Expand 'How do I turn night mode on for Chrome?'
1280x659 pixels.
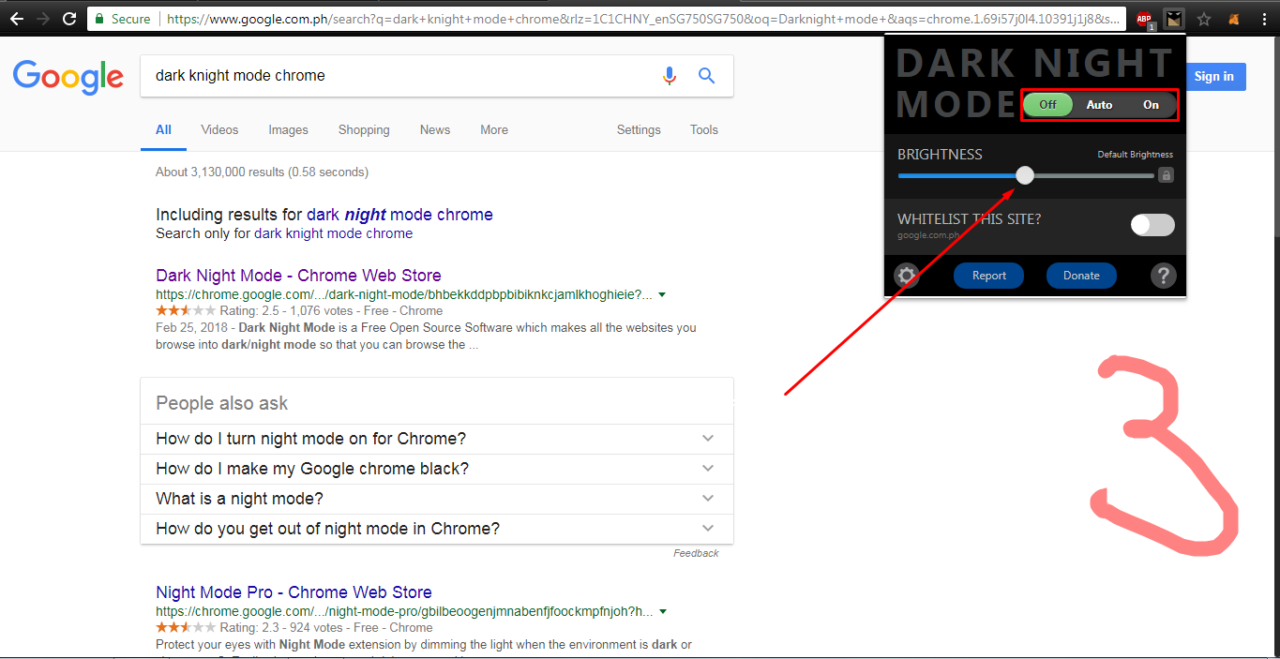437,439
